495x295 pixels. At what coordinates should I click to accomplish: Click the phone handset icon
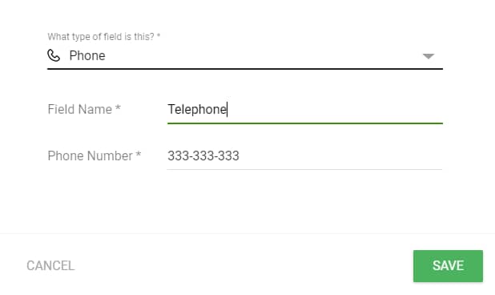[x=54, y=55]
